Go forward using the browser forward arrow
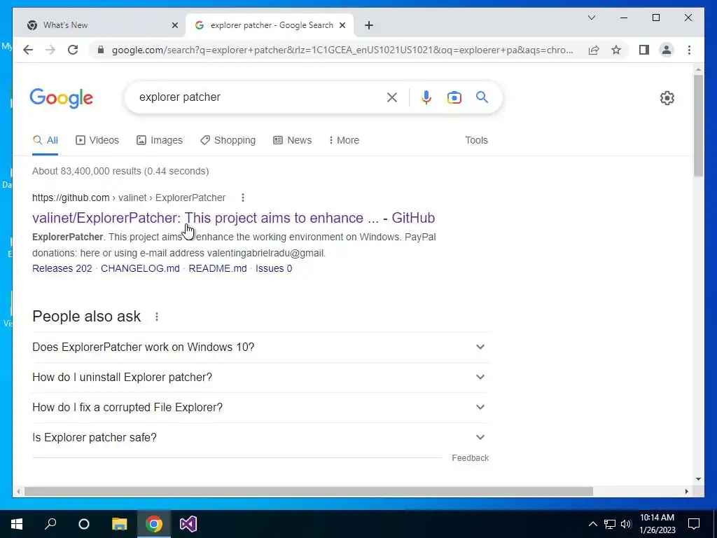The image size is (717, 538). pyautogui.click(x=50, y=50)
